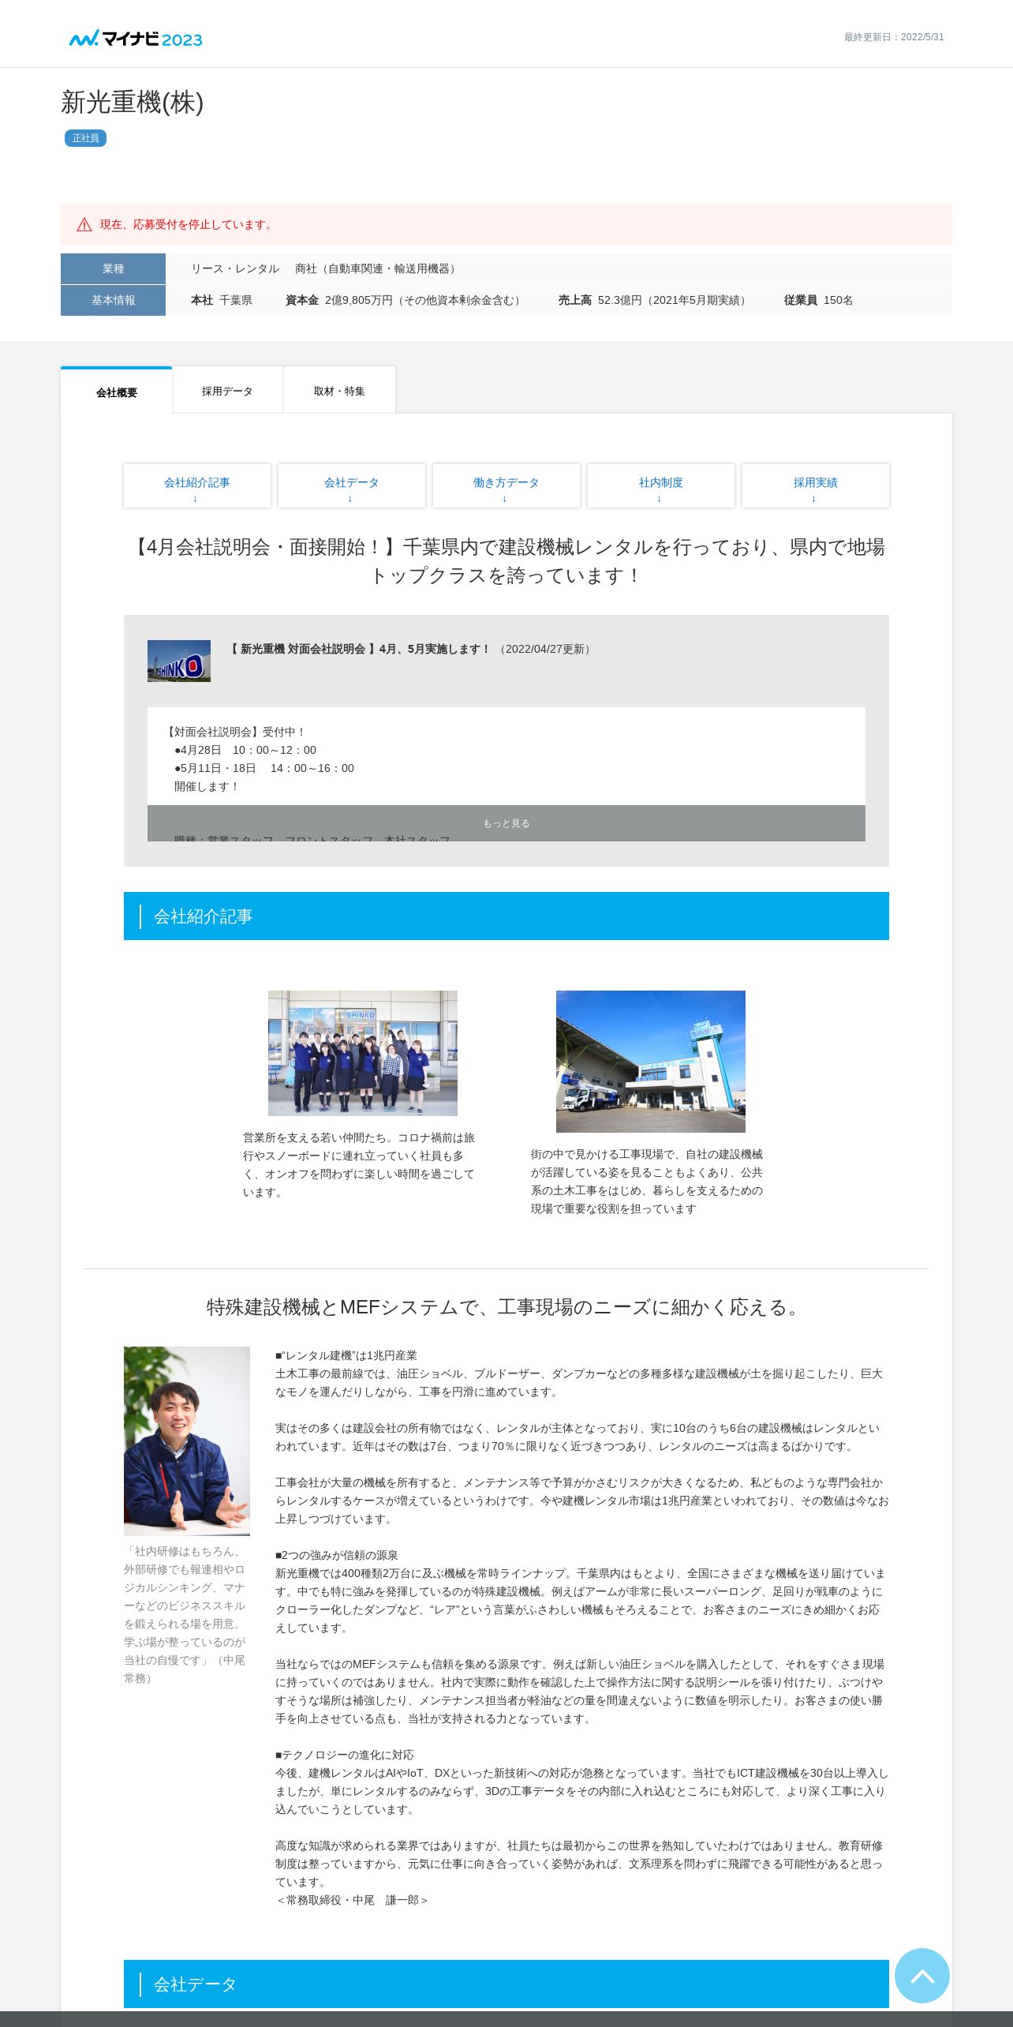Click the 会社データ blue section header

pos(506,1984)
